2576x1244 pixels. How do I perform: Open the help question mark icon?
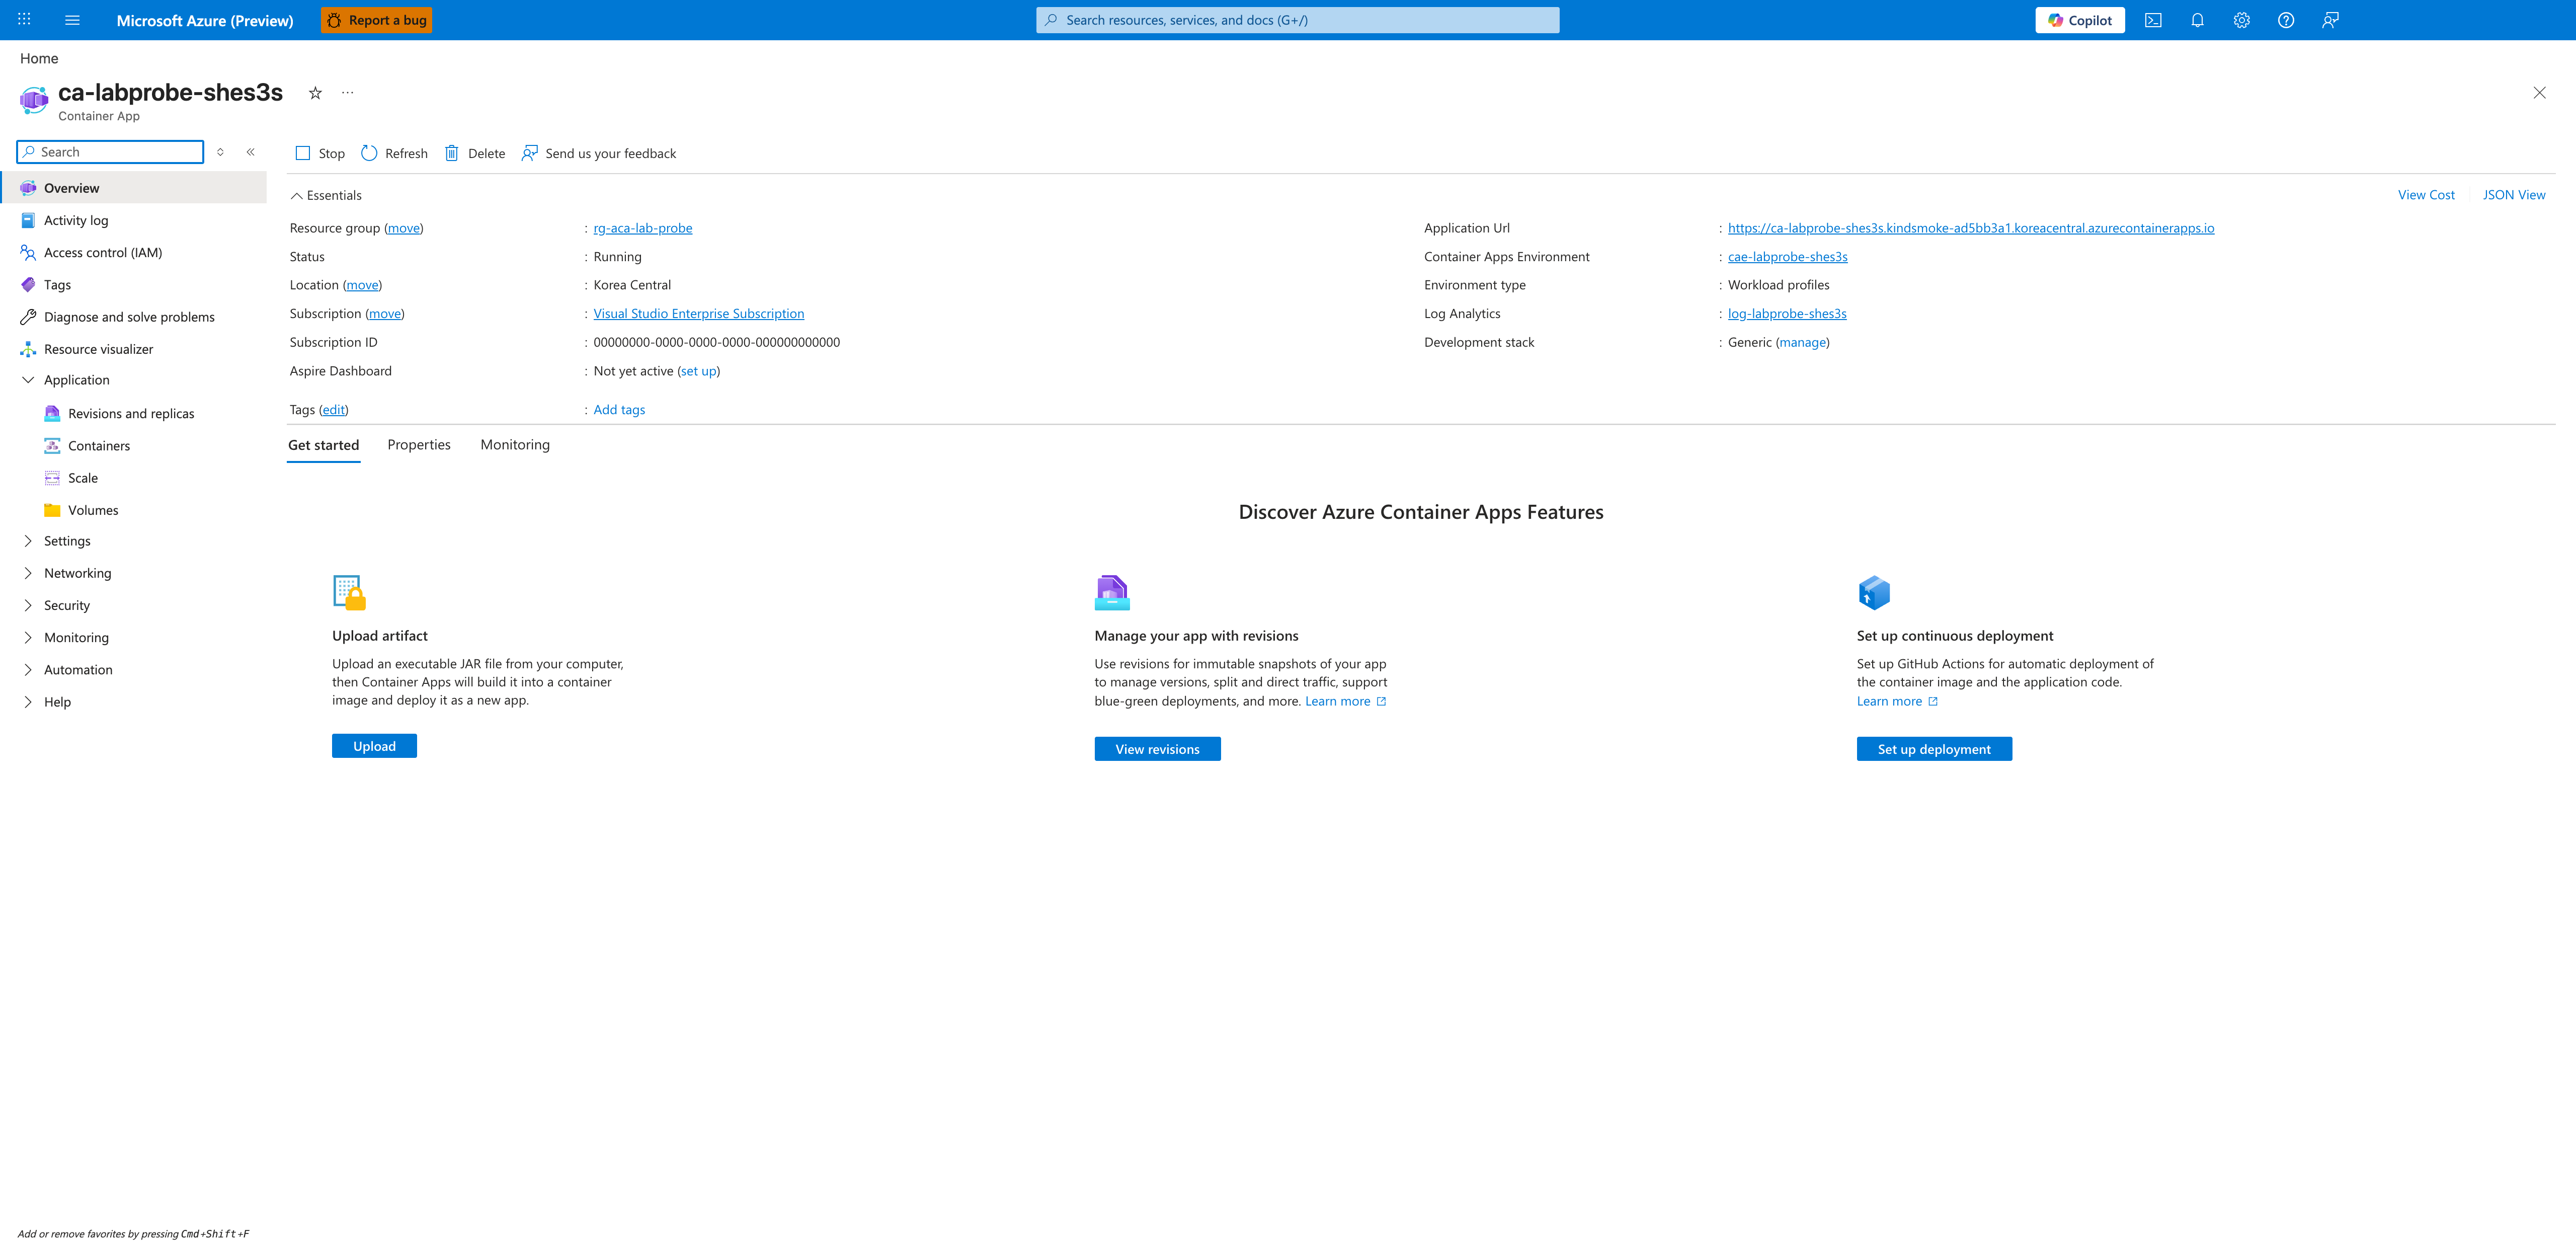pos(2285,20)
